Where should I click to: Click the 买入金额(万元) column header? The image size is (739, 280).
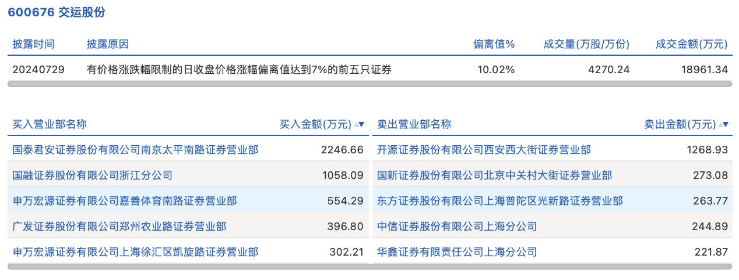point(315,124)
